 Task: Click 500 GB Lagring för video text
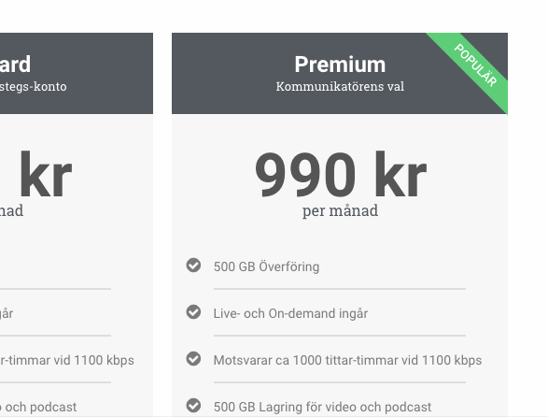coord(322,407)
